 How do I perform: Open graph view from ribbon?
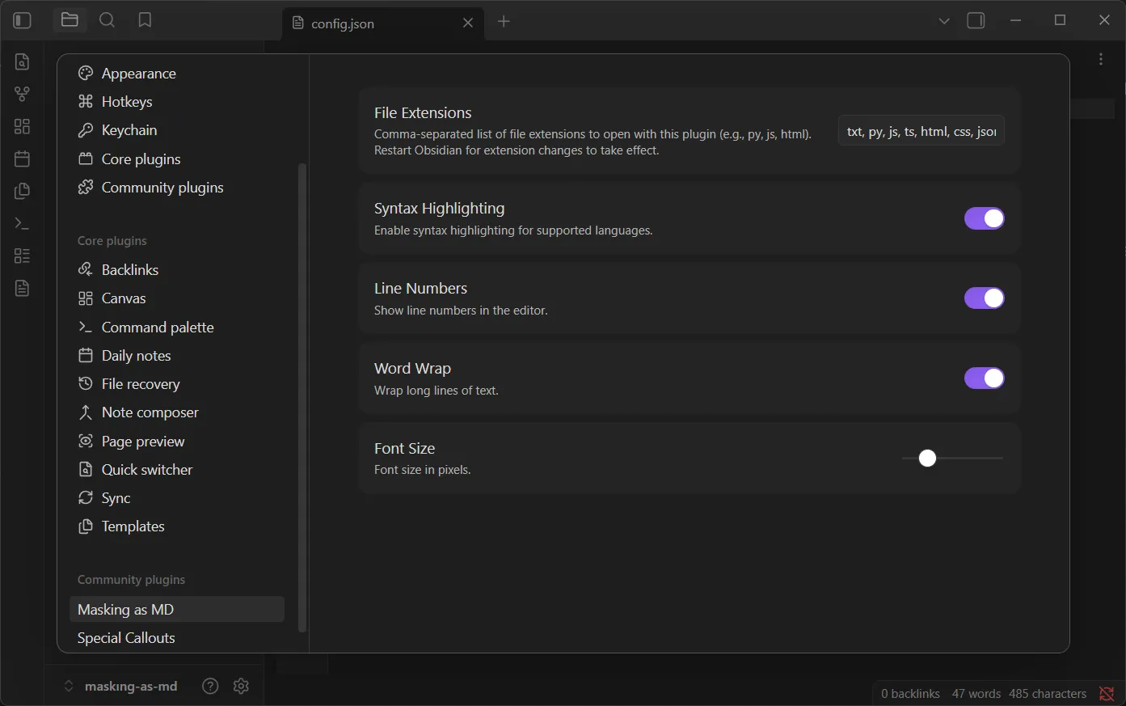22,94
